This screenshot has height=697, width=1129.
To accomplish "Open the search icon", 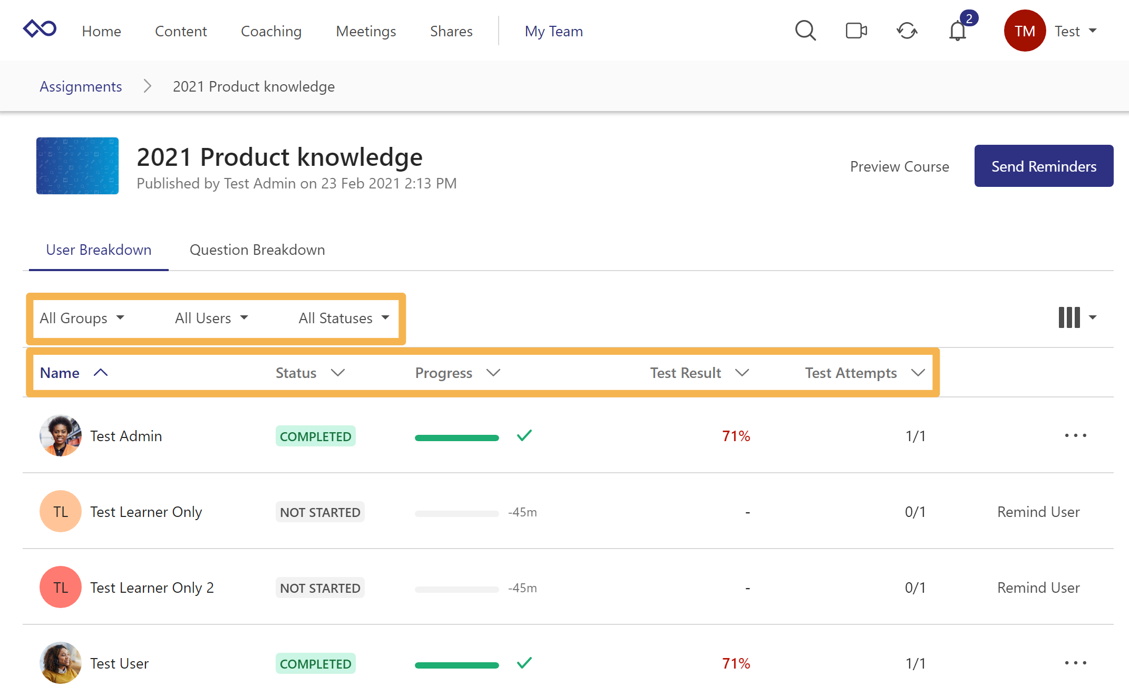I will (805, 31).
